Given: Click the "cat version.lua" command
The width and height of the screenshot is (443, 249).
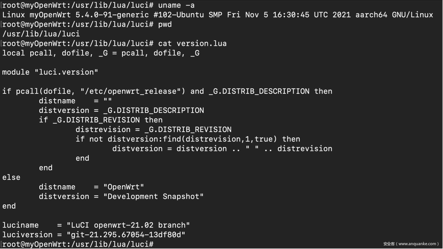Looking at the screenshot, I should coord(192,43).
